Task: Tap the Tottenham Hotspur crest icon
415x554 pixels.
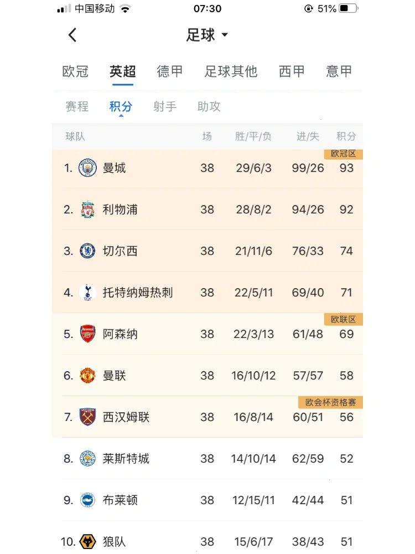Action: (87, 293)
